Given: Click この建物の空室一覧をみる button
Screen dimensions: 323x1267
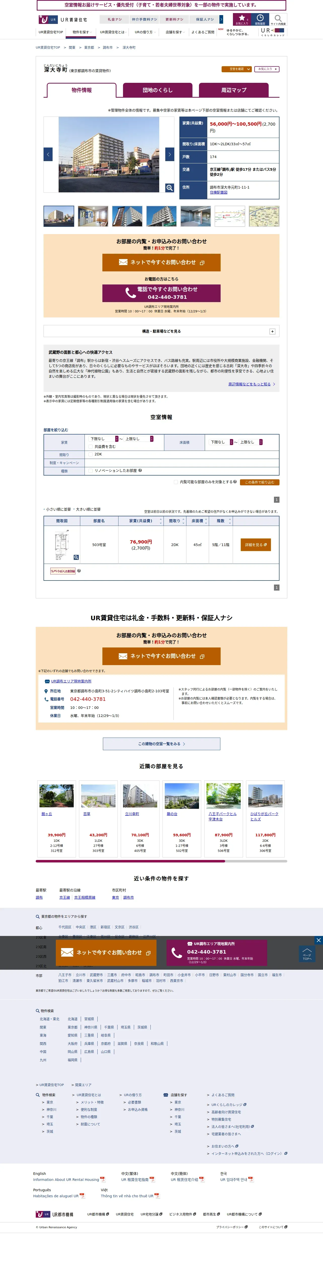Looking at the screenshot, I should point(161,744).
